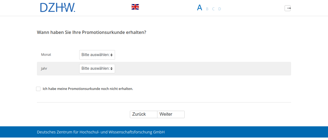Screen dimensions: 328x140
Task: Click the Promotionsurkunde question heading
Action: click(91, 32)
